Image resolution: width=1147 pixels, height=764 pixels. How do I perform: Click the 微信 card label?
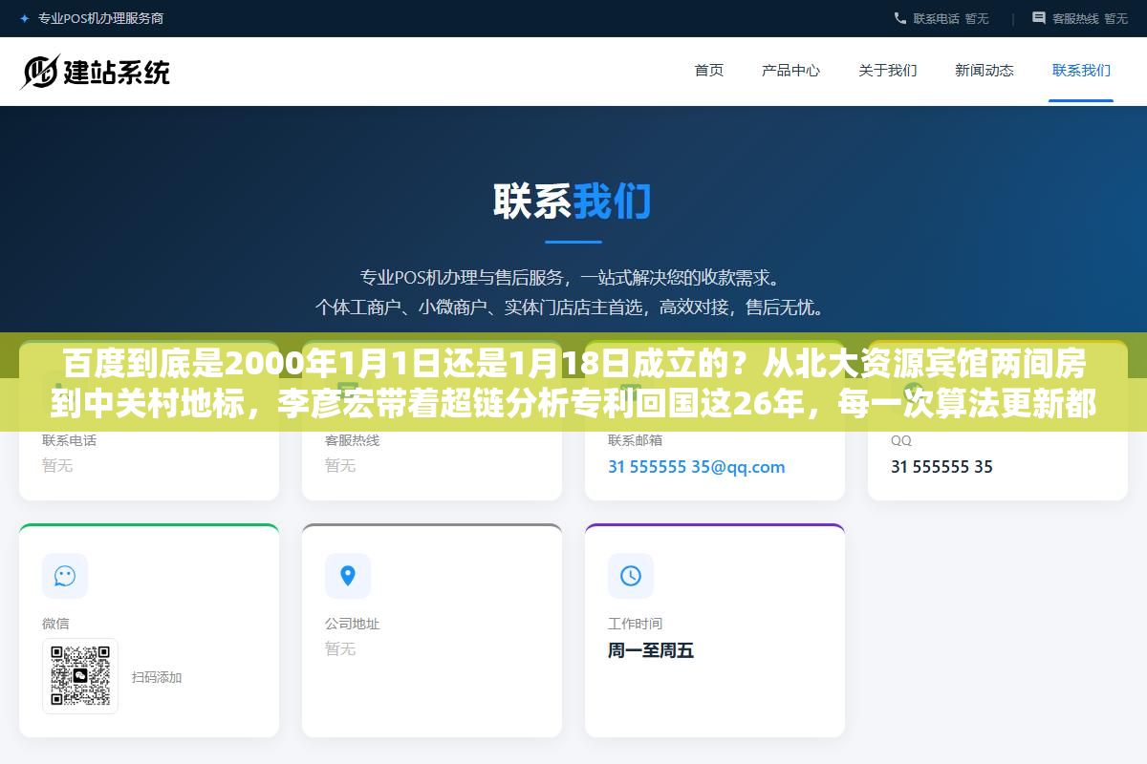[x=55, y=624]
